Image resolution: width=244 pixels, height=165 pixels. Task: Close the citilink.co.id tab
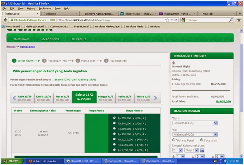point(37,14)
